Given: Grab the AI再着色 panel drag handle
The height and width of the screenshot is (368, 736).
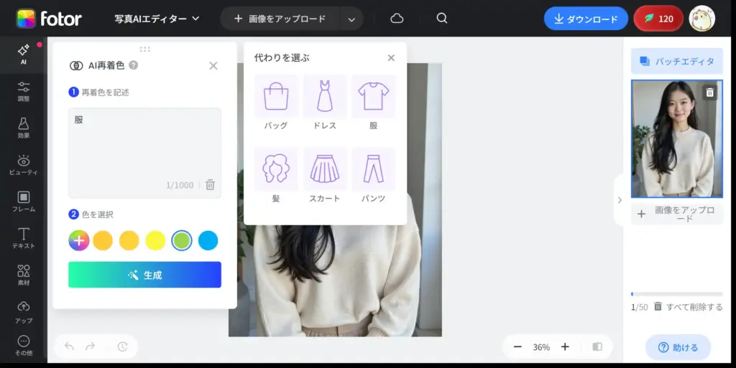Looking at the screenshot, I should pyautogui.click(x=144, y=49).
